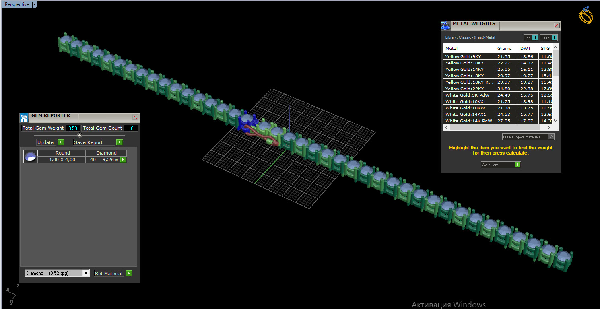Screen dimensions: 600x309
Task: Select the round diamond gem thumbnail
Action: tap(31, 156)
